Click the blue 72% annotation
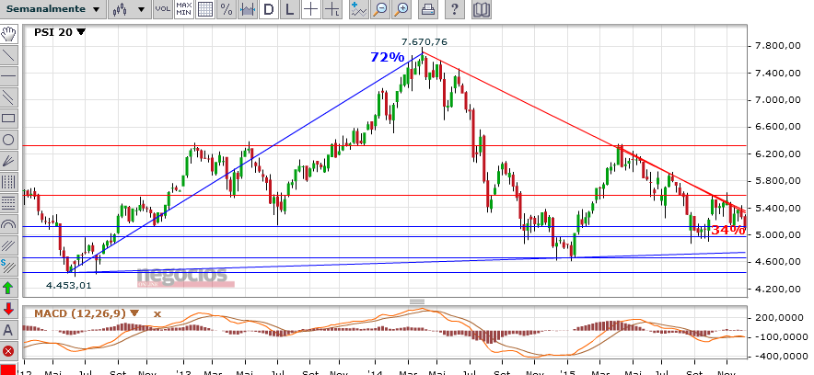The height and width of the screenshot is (375, 814). (387, 57)
